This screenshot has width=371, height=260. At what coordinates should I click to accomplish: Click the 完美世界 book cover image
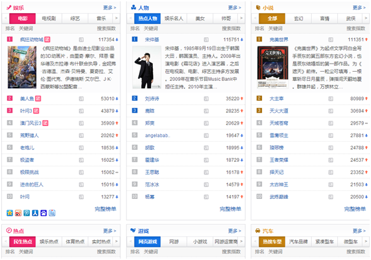(273, 67)
